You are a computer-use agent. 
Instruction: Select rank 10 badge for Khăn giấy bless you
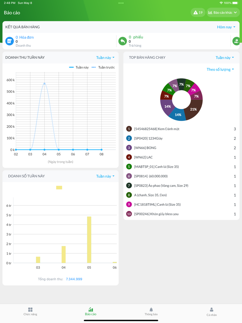pyautogui.click(x=129, y=214)
